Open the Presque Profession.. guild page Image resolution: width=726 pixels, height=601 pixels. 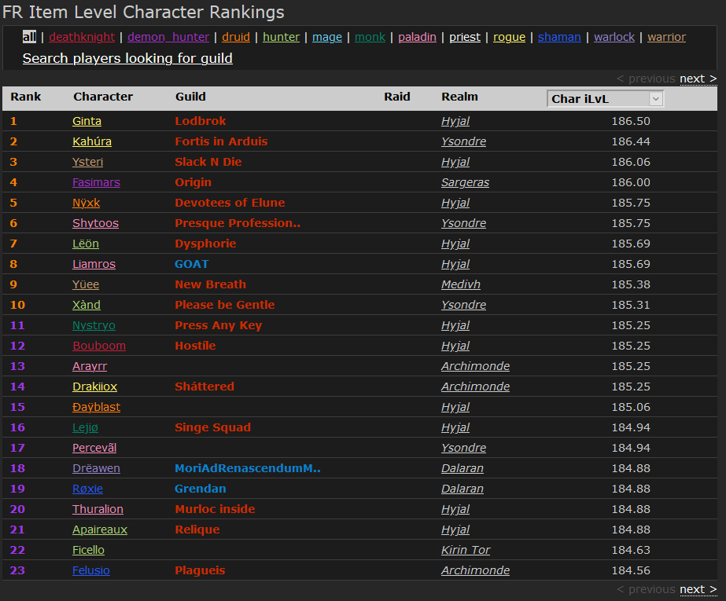coord(238,223)
